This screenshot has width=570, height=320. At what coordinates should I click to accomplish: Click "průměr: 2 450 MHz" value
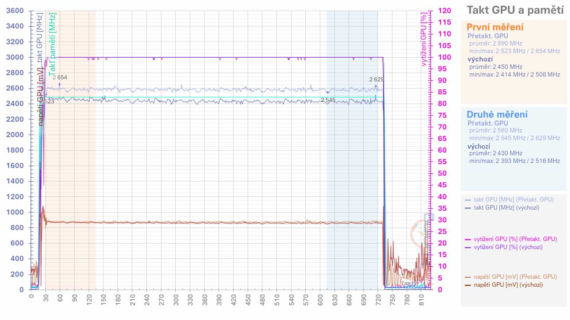(x=496, y=67)
